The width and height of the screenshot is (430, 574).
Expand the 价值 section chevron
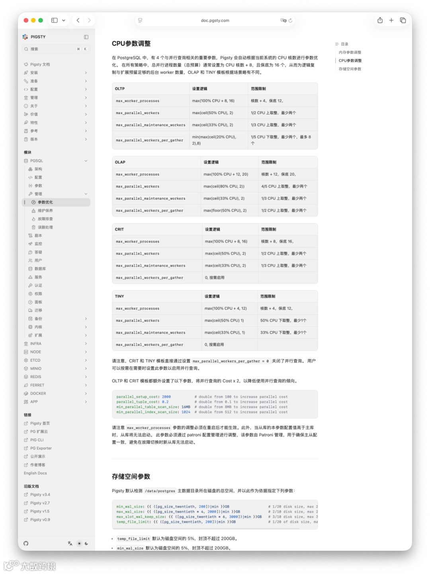pos(86,114)
